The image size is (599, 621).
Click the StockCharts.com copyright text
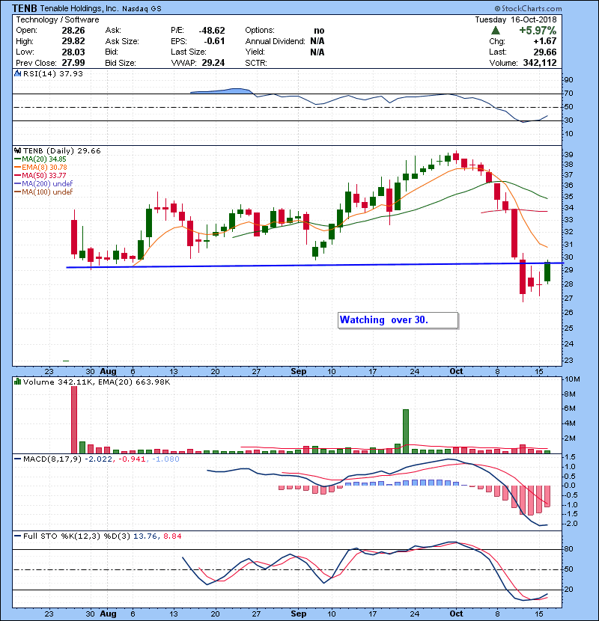528,8
